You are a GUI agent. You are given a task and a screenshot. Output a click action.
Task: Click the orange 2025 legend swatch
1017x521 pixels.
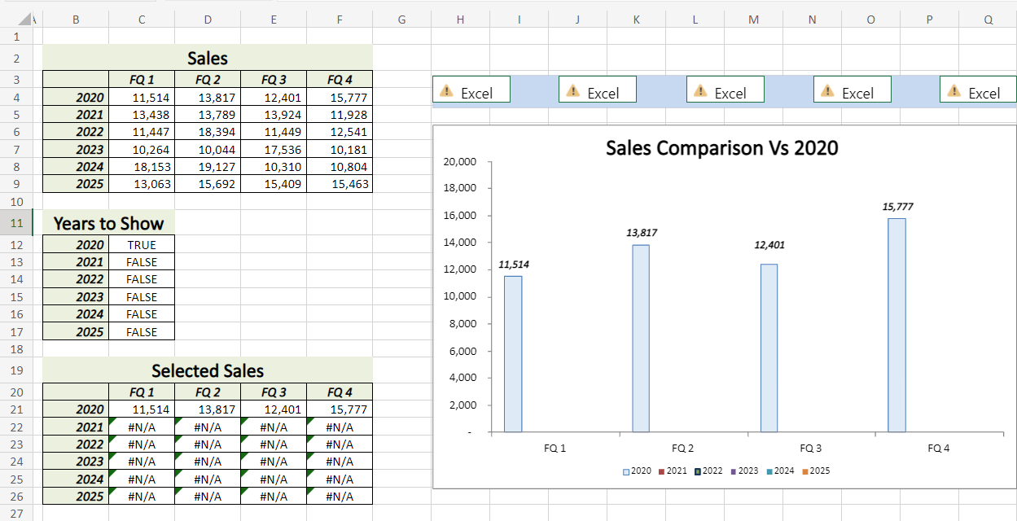[804, 471]
